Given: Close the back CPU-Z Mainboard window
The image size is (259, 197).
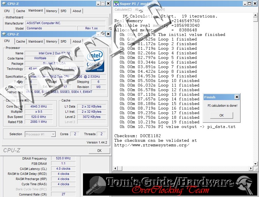Looking at the screenshot, I should tap(108, 3).
